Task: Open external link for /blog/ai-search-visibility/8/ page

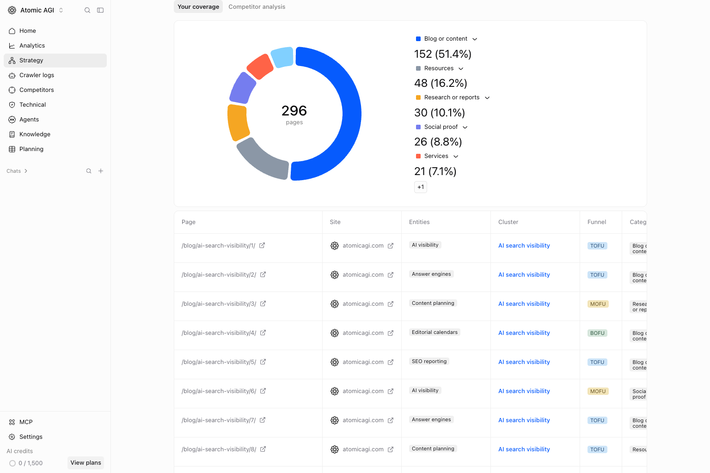Action: coord(263,449)
